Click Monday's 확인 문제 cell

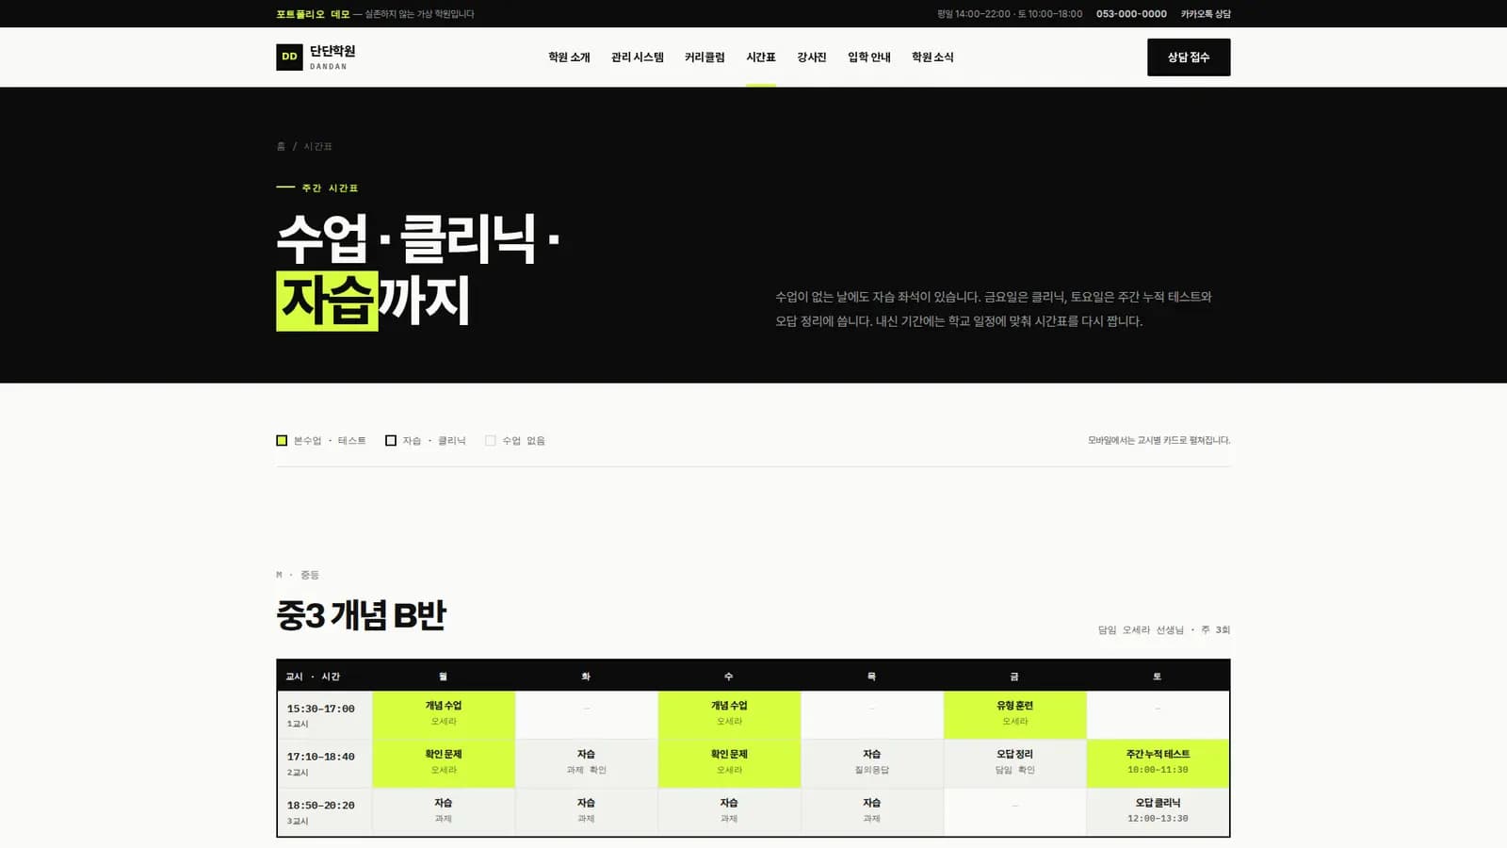[444, 763]
